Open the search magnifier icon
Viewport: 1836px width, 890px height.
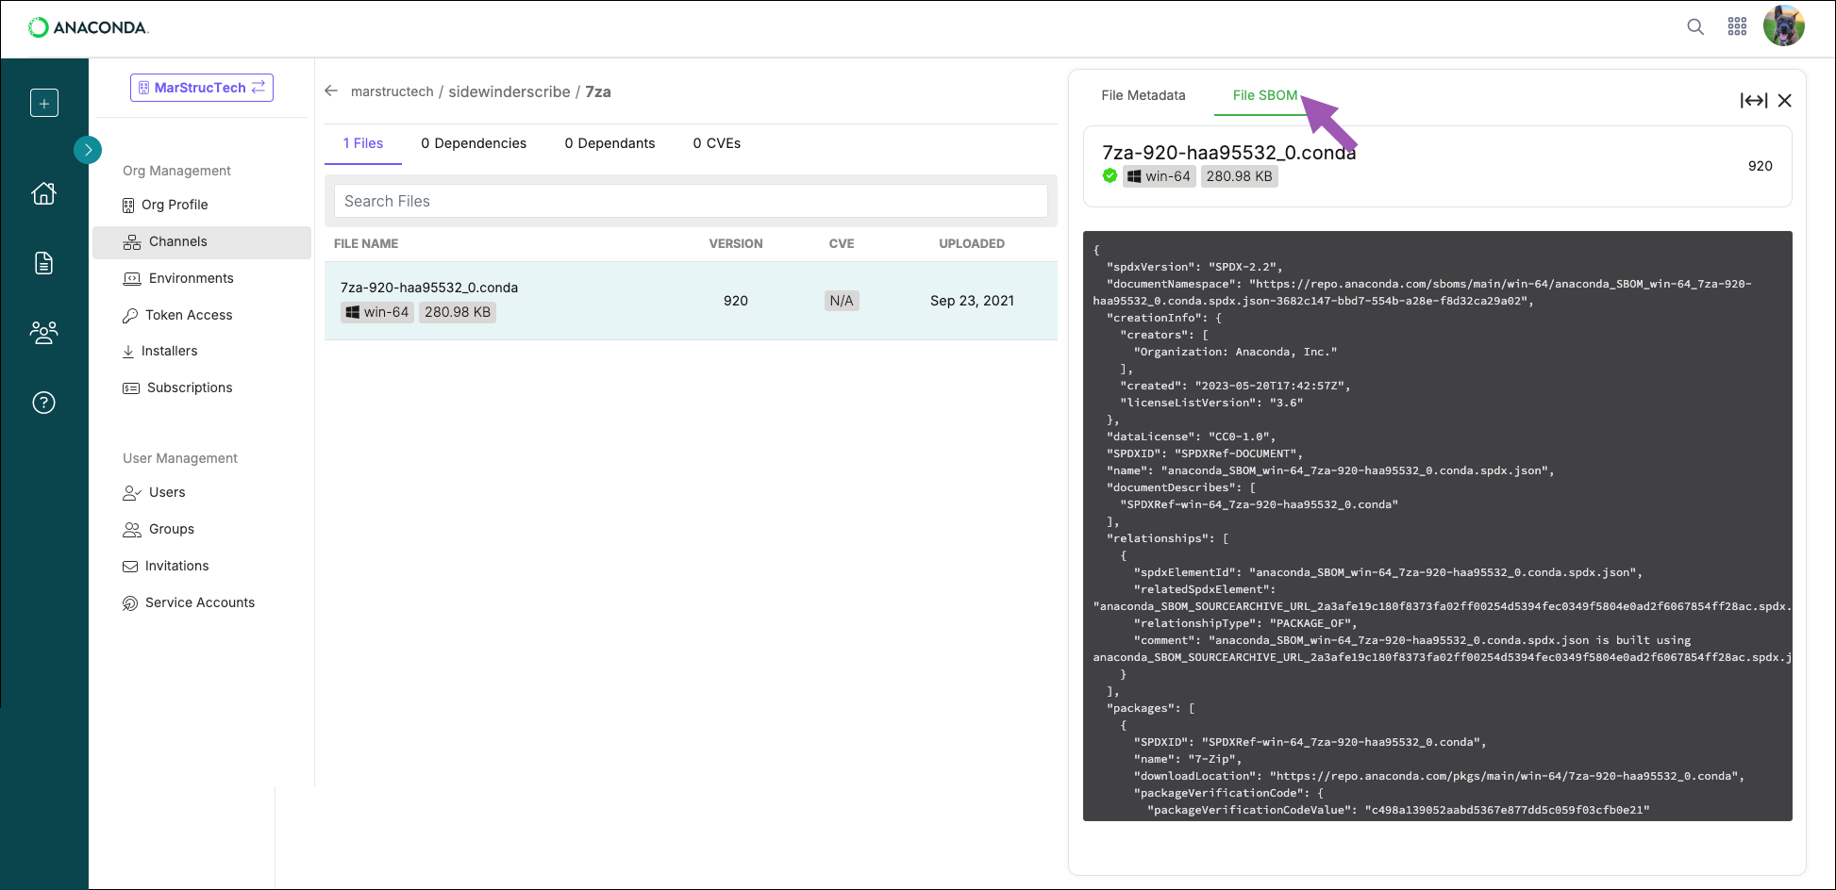(x=1695, y=26)
